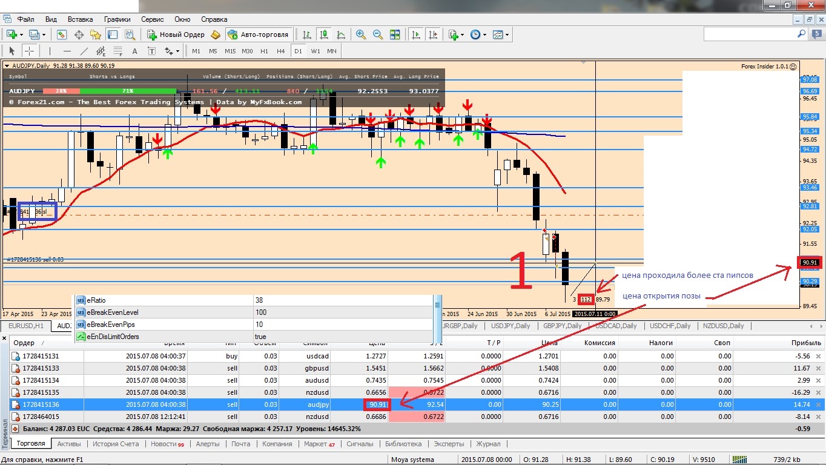Select the eBreakEvenLevel parameter row
Image resolution: width=826 pixels, height=465 pixels.
254,312
